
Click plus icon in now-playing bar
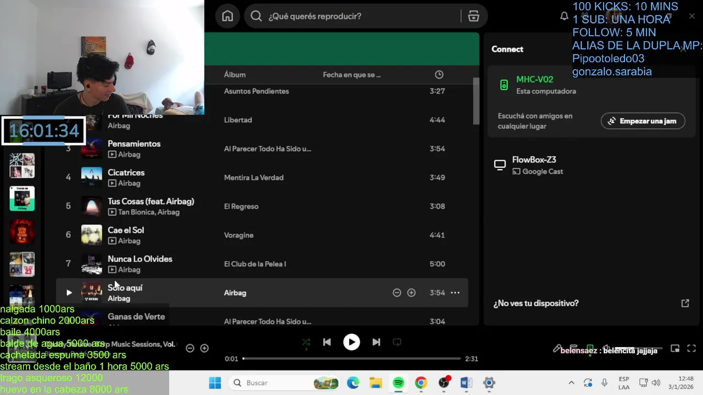(x=204, y=348)
